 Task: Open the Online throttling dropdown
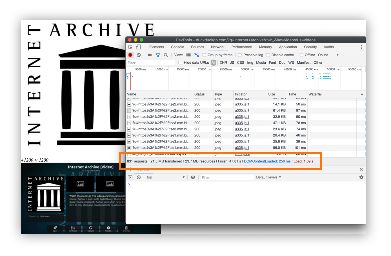[328, 55]
